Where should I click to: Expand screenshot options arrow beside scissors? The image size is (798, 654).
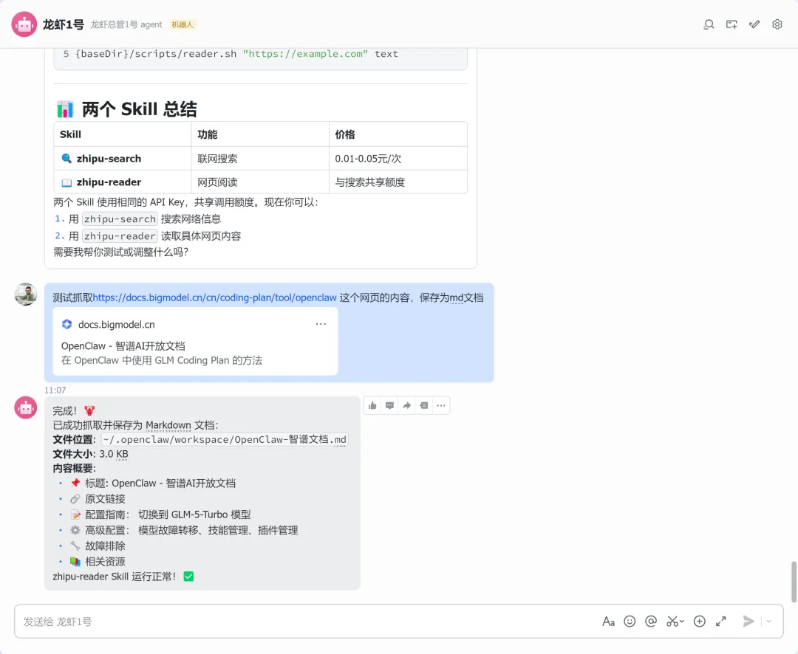682,622
